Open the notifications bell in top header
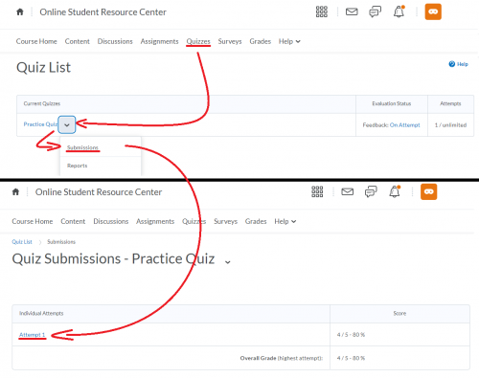Image resolution: width=479 pixels, height=378 pixels. point(399,11)
